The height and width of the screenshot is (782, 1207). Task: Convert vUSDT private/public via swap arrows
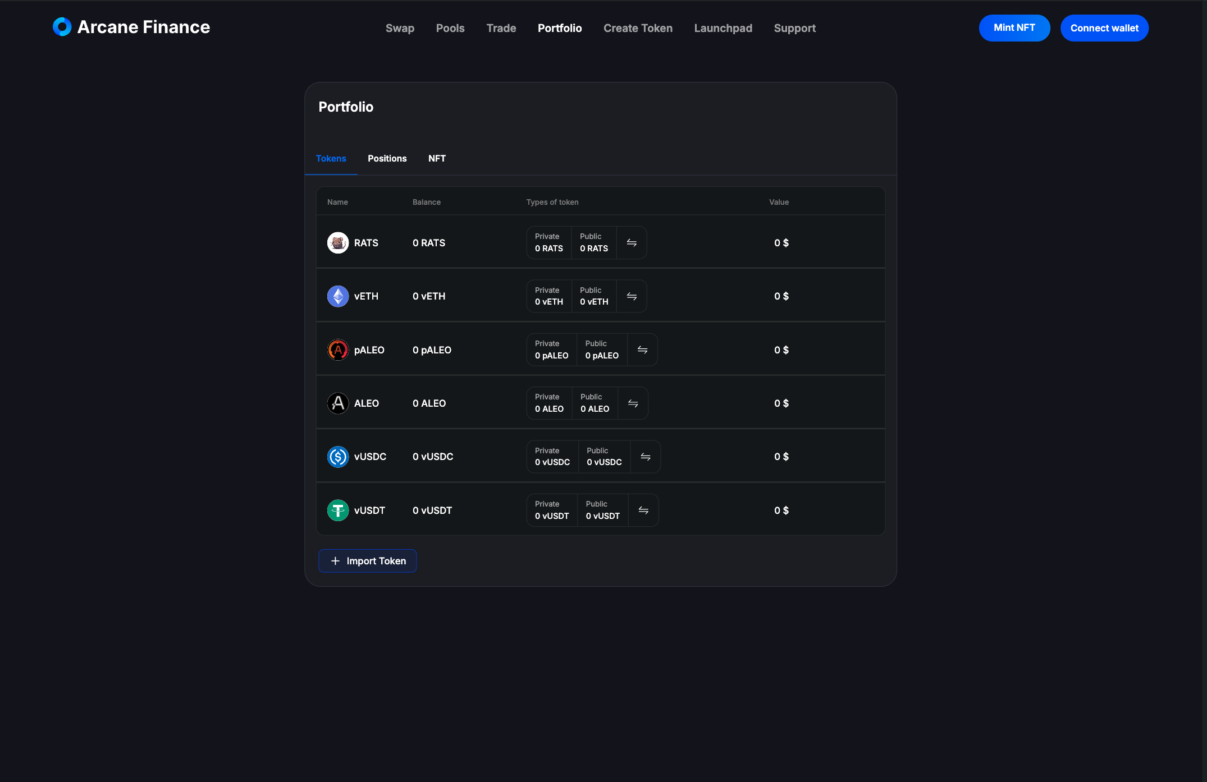(x=643, y=510)
